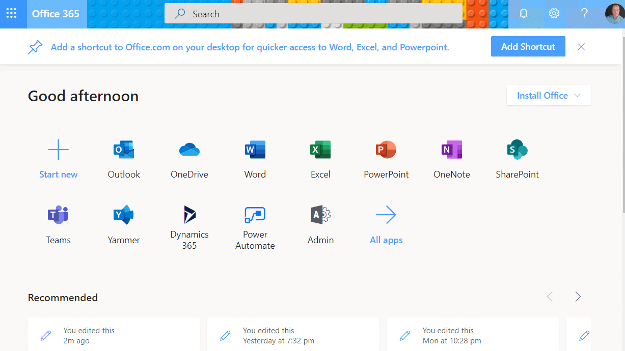625x351 pixels.
Task: Click the Add a shortcut to Office.com message
Action: 250,47
